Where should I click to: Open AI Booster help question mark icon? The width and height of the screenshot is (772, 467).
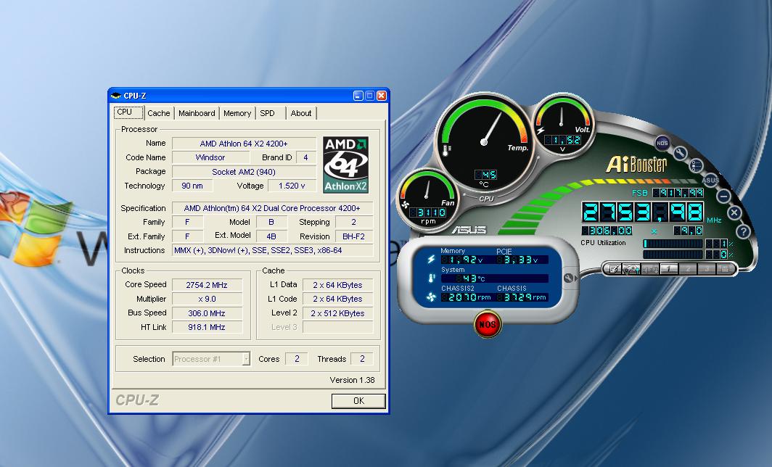[x=744, y=231]
